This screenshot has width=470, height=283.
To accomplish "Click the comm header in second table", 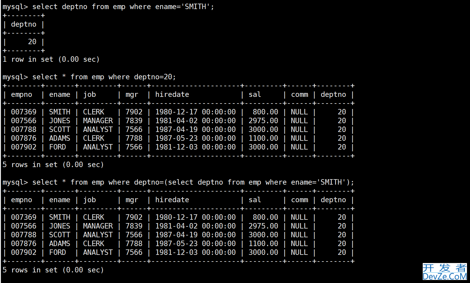I will pyautogui.click(x=300, y=94).
